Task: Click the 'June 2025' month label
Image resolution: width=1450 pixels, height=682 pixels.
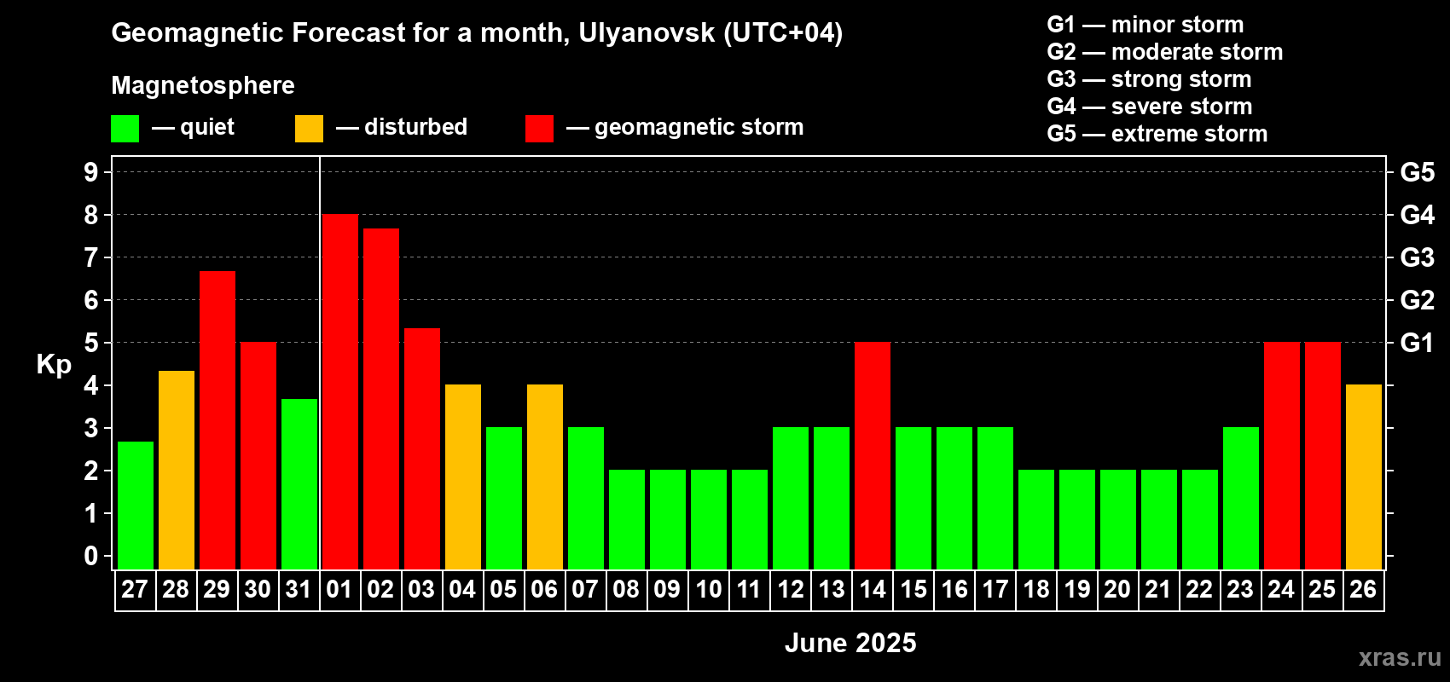Action: coord(850,643)
